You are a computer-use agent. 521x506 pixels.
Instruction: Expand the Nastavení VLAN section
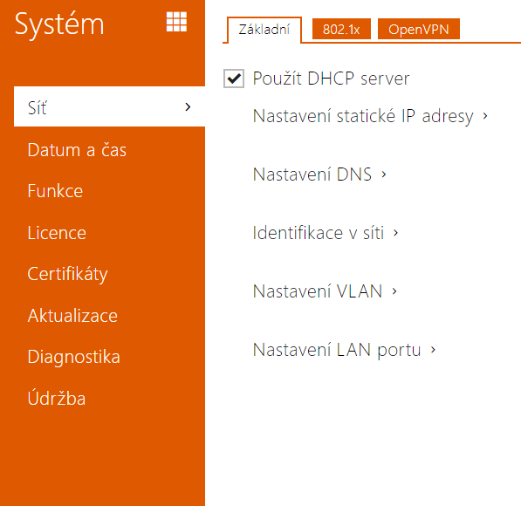(x=325, y=291)
